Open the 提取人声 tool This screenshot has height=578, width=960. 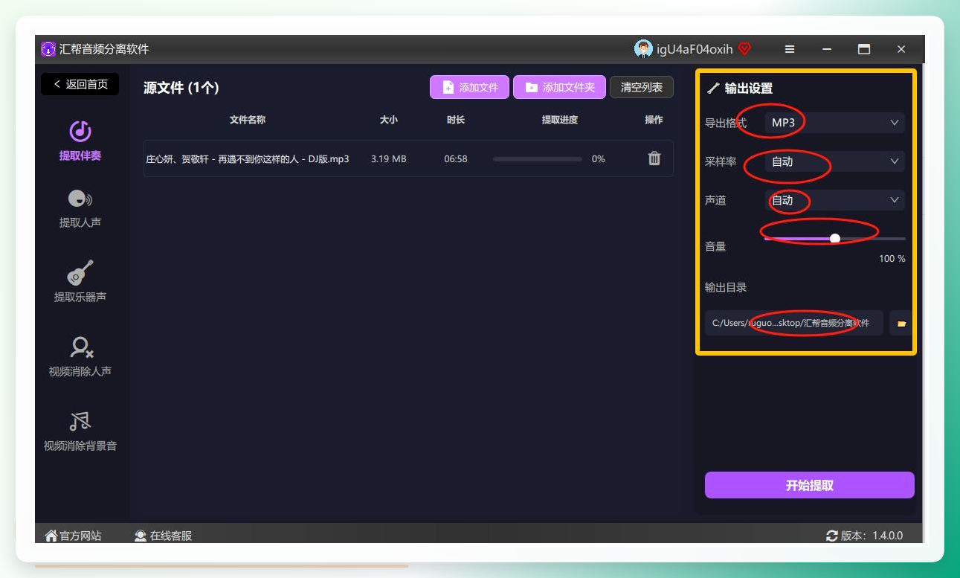coord(80,199)
